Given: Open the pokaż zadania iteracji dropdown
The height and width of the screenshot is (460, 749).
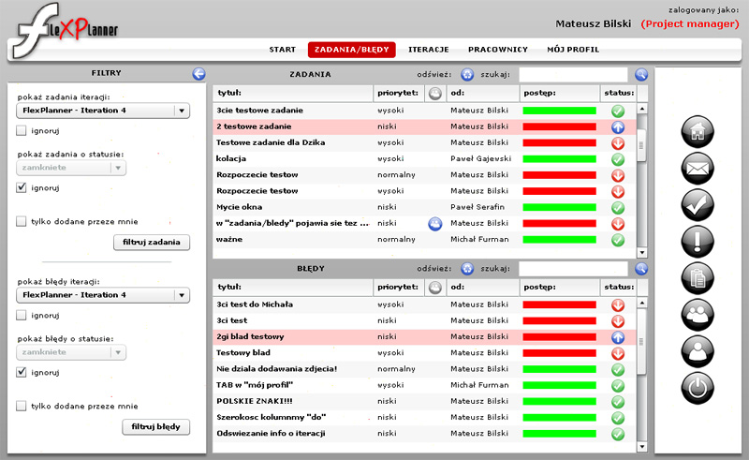Looking at the screenshot, I should pyautogui.click(x=103, y=111).
